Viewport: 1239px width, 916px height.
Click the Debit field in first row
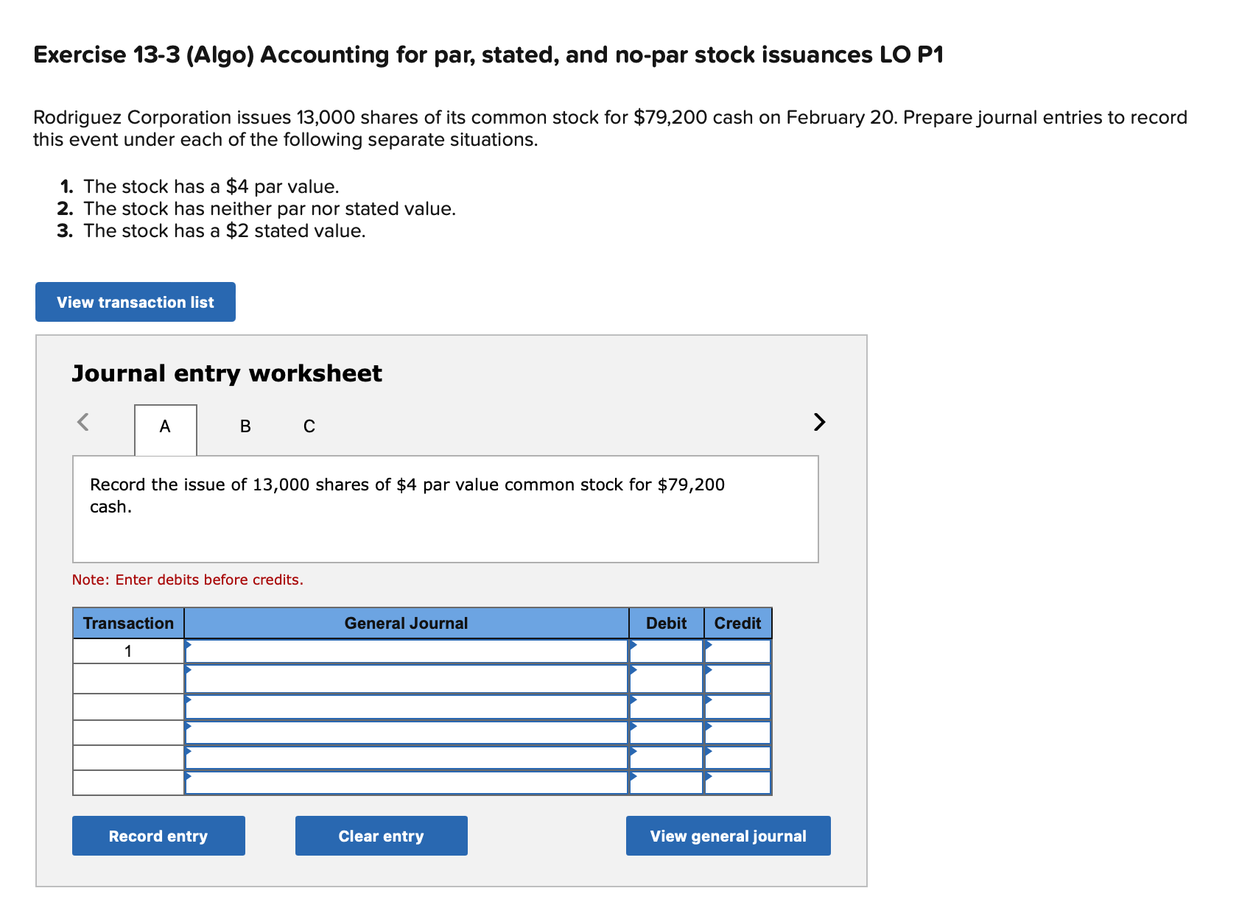667,650
